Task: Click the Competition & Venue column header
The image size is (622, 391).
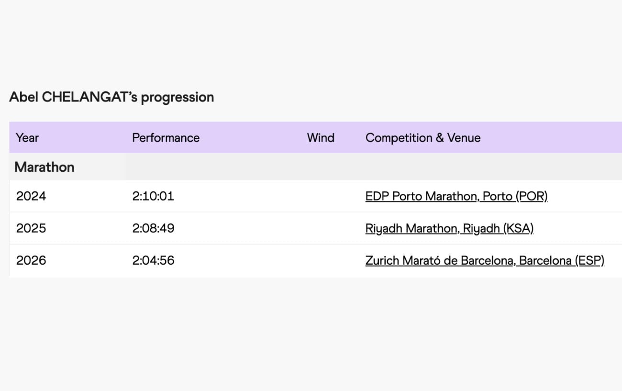Action: (x=422, y=138)
